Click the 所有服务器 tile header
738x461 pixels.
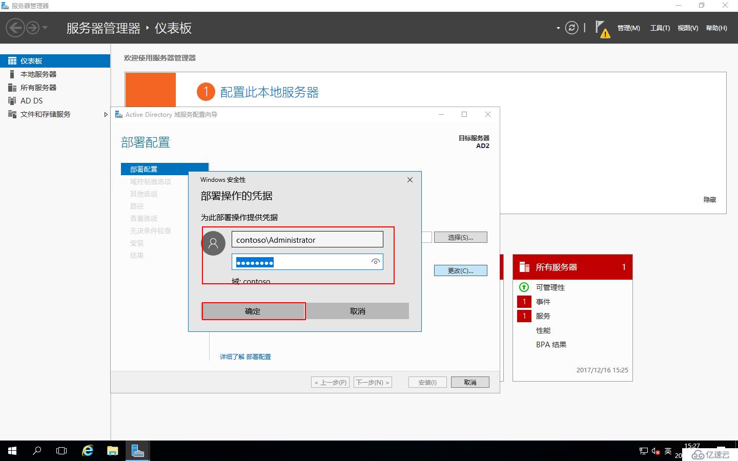572,267
